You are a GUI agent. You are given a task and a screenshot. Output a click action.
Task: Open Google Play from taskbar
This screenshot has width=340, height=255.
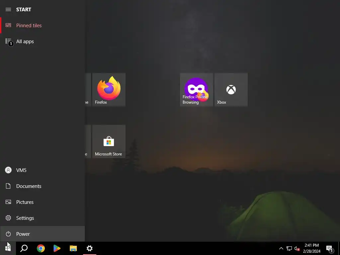pyautogui.click(x=57, y=248)
